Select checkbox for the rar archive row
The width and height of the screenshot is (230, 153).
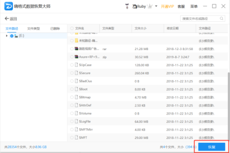coord(72,49)
